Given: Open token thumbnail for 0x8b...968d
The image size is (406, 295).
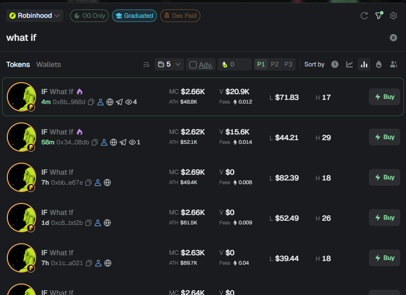Looking at the screenshot, I should tap(21, 97).
